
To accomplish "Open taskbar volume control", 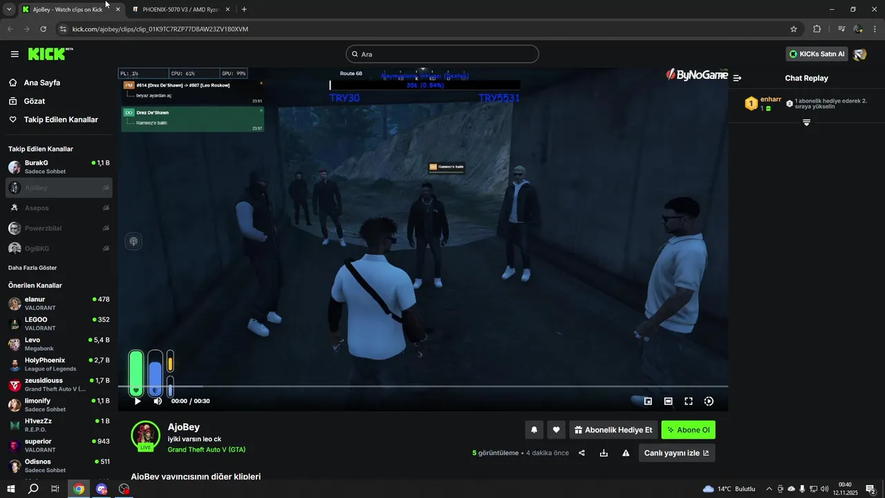I will click(824, 489).
